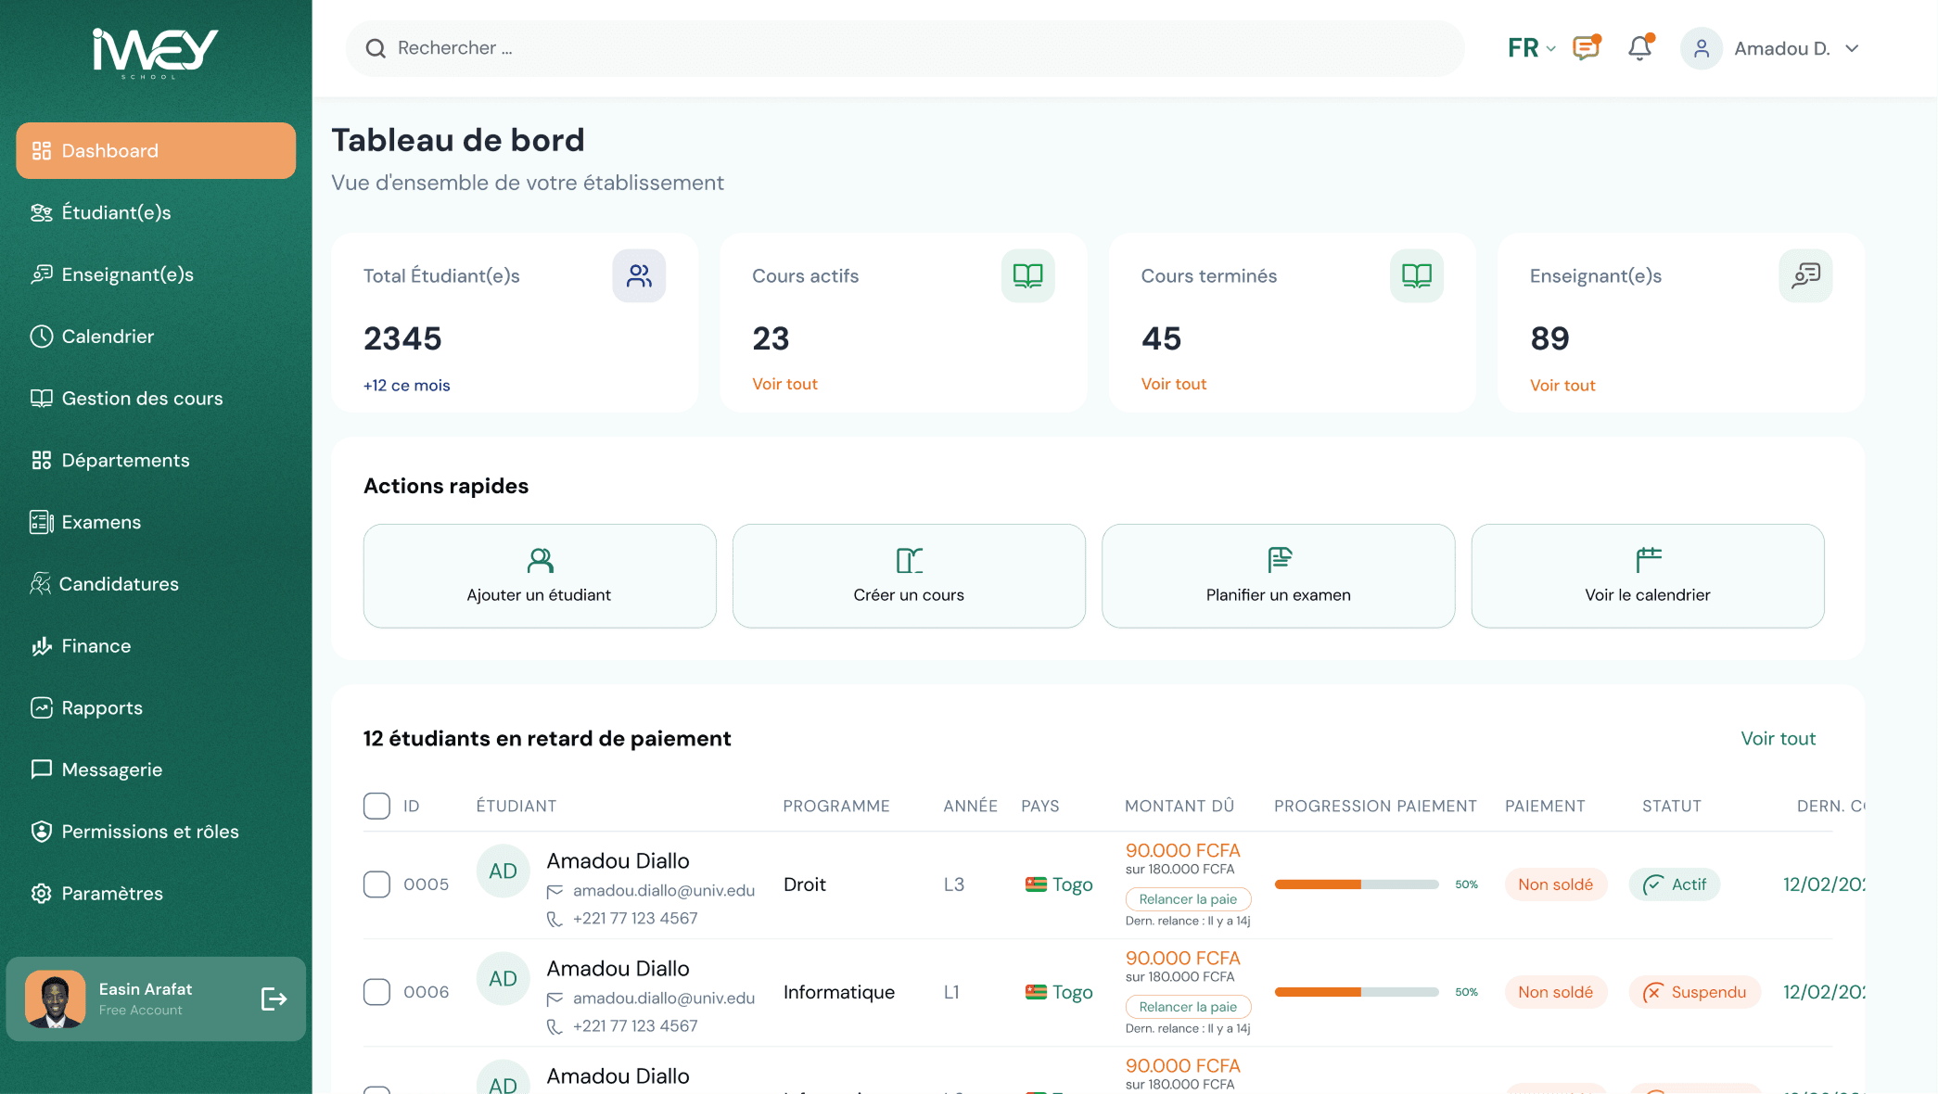Click the Permissions et rôles shield icon
The width and height of the screenshot is (1938, 1094).
click(42, 832)
